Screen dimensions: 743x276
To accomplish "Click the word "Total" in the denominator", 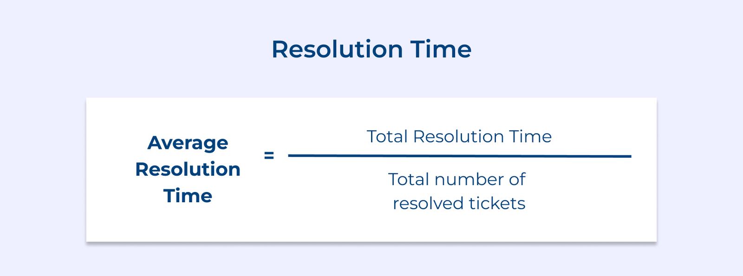I will tap(408, 180).
